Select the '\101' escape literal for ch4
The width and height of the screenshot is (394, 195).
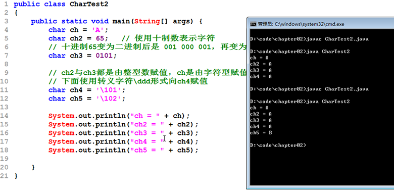[109, 90]
